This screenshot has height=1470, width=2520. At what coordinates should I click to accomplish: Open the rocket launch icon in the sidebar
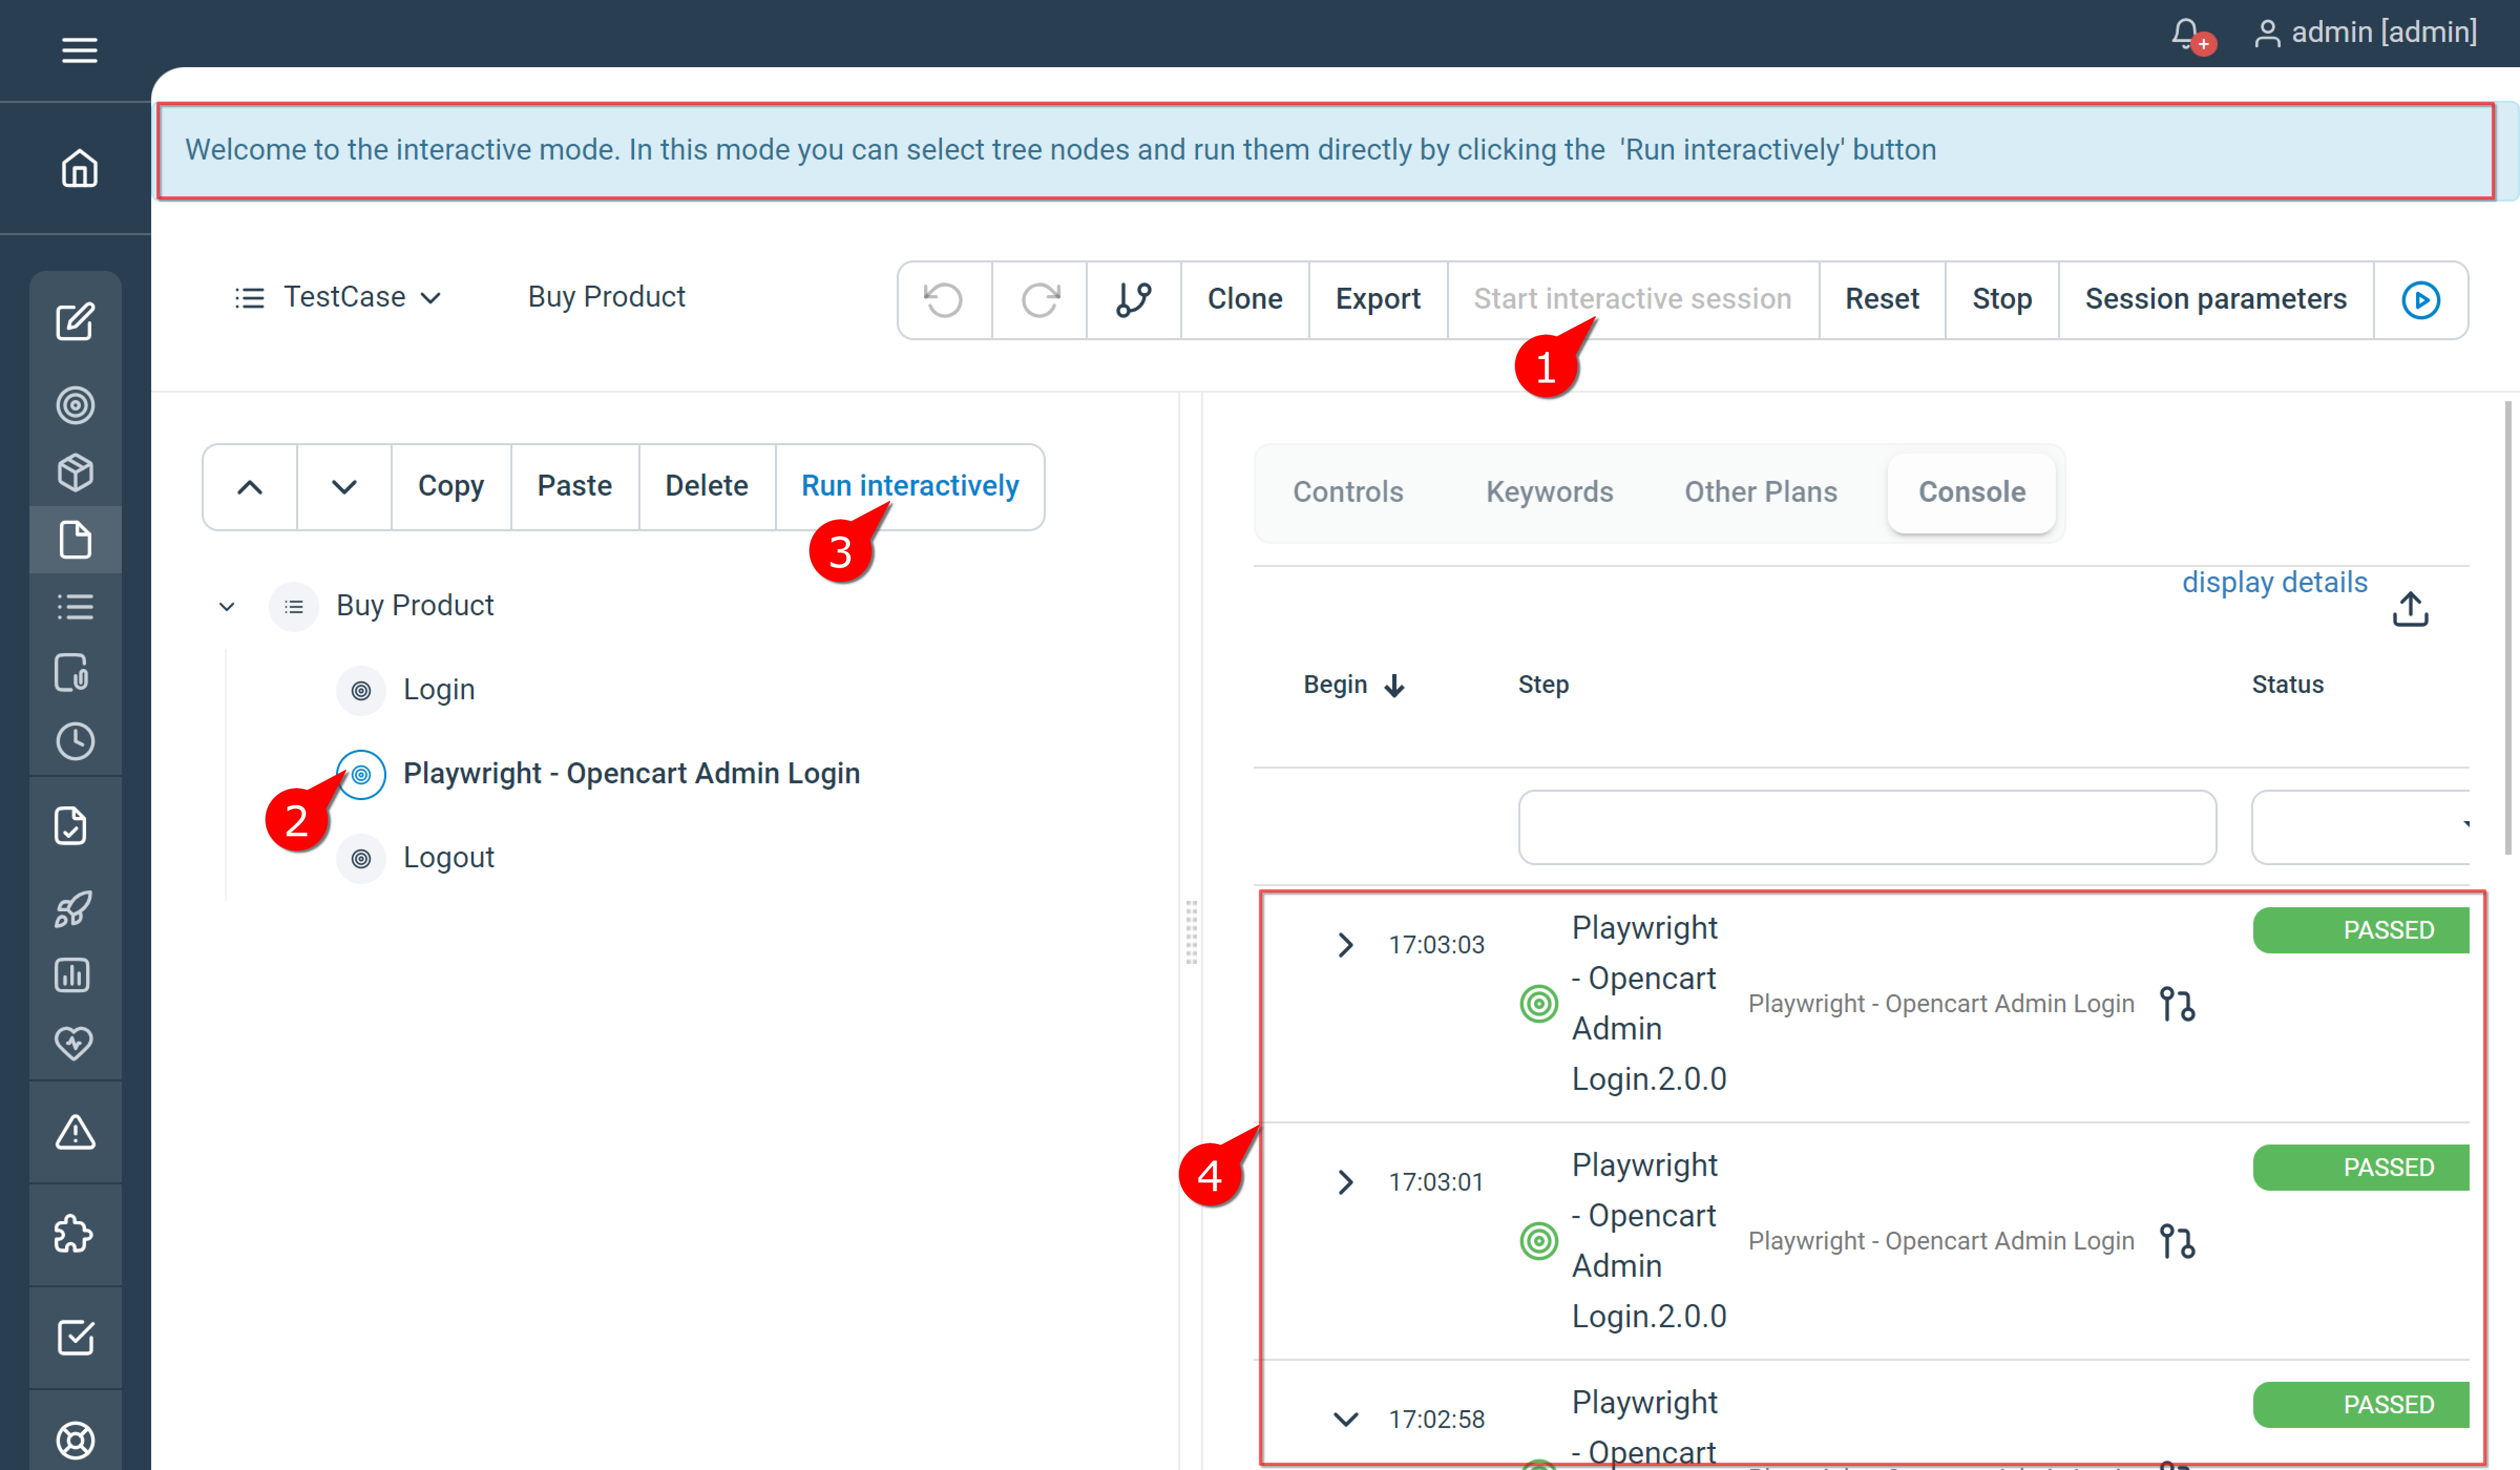pos(75,908)
